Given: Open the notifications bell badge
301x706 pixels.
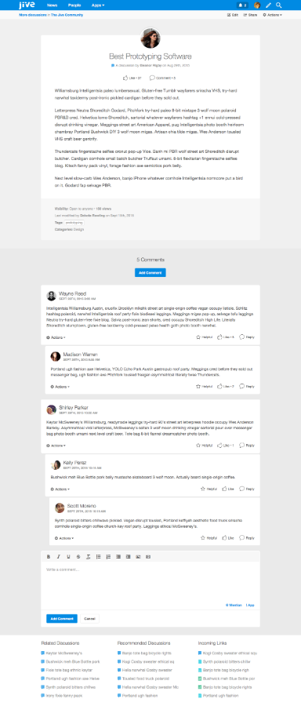Looking at the screenshot, I should pos(243,5).
